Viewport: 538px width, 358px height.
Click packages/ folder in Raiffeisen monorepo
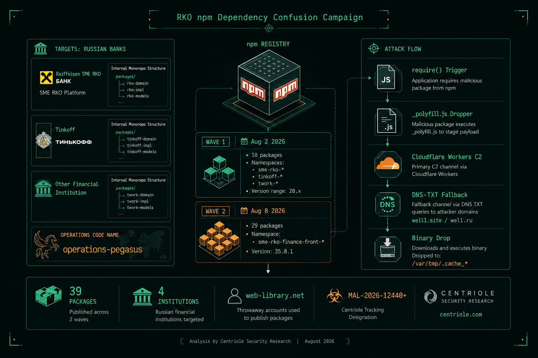125,77
